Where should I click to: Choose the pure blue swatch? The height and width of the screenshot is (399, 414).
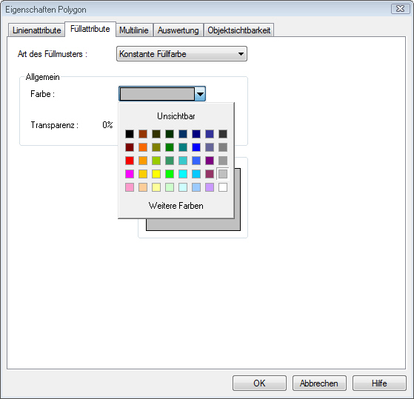(196, 147)
